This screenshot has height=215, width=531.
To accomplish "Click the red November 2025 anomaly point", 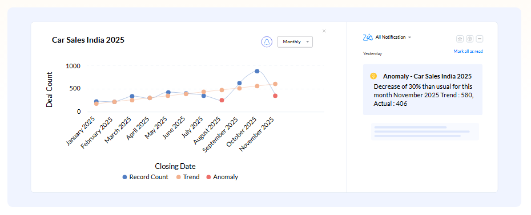I will point(275,96).
